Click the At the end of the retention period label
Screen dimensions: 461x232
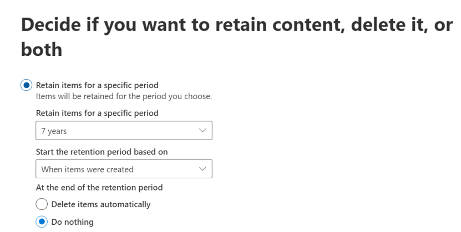pyautogui.click(x=99, y=187)
